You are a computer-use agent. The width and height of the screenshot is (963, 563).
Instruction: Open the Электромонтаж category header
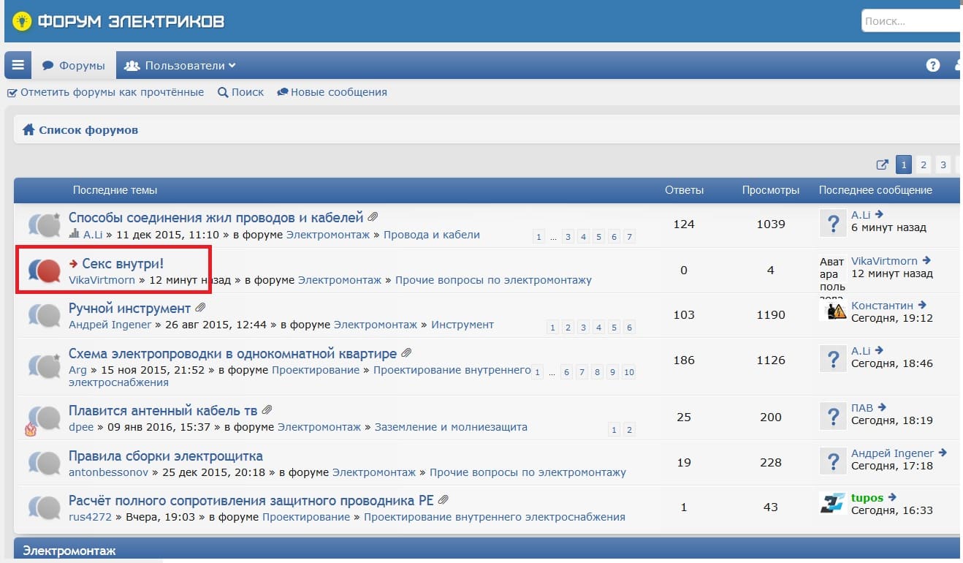(69, 550)
